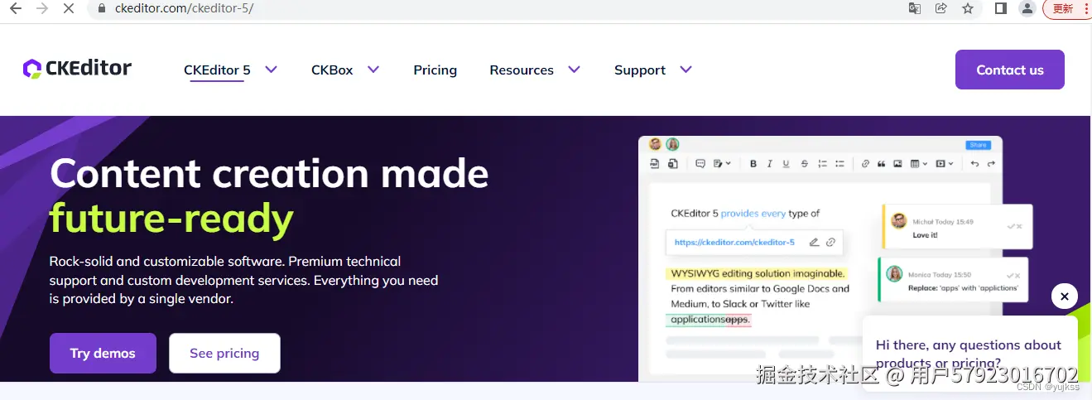Open the browser profile avatar icon
Image resolution: width=1092 pixels, height=400 pixels.
[1027, 8]
